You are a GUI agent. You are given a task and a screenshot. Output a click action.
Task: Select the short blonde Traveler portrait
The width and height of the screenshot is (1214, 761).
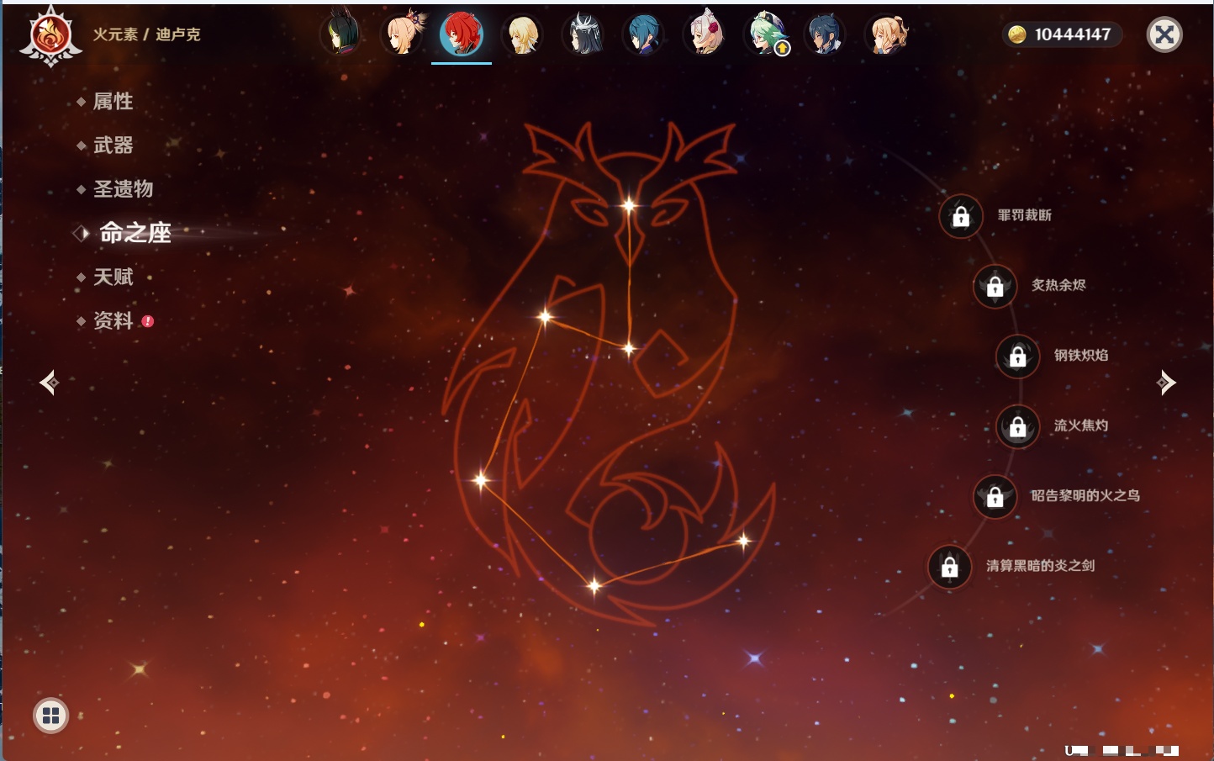coord(522,34)
